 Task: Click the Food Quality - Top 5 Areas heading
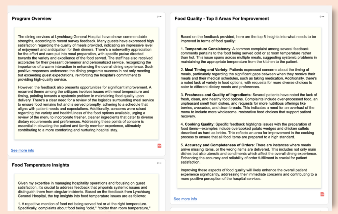pyautogui.click(x=221, y=18)
